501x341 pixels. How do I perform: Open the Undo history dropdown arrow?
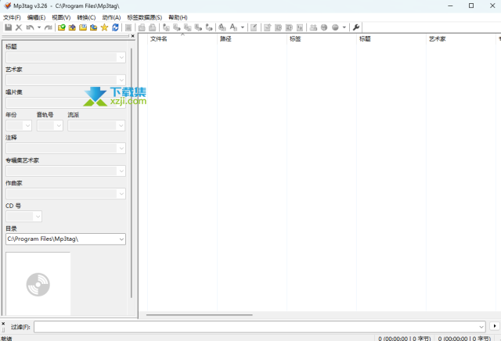(39, 27)
